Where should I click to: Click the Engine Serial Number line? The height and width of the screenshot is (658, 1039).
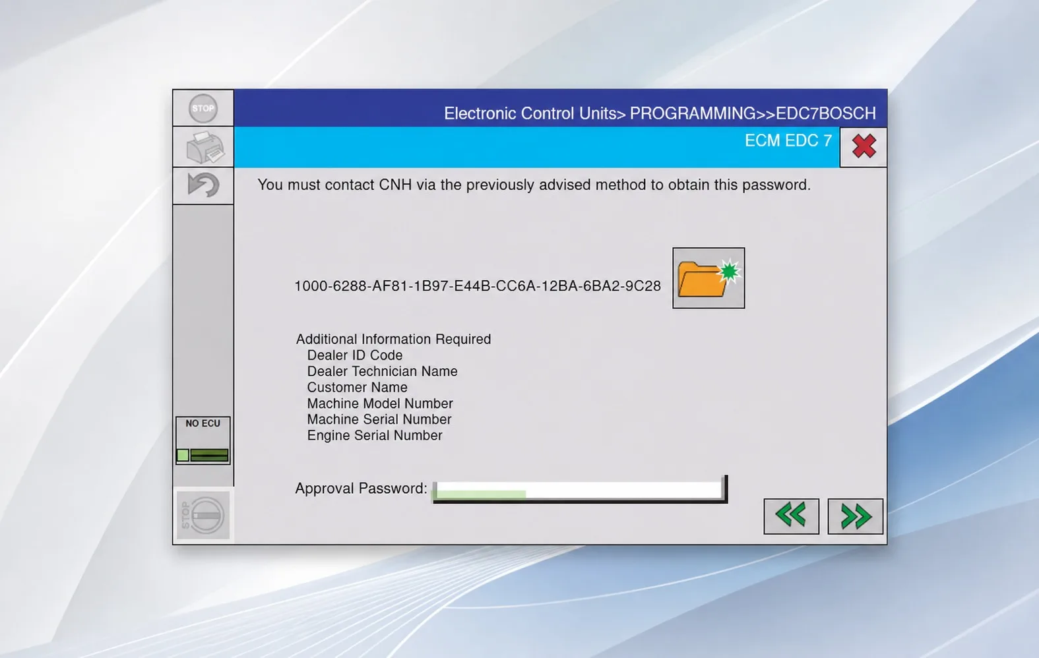click(375, 435)
